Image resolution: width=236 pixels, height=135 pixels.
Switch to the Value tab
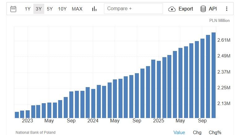click(x=179, y=133)
